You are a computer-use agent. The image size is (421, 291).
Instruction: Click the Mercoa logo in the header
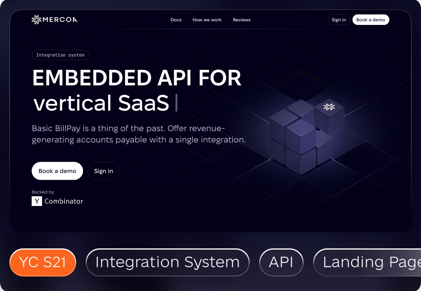click(55, 20)
